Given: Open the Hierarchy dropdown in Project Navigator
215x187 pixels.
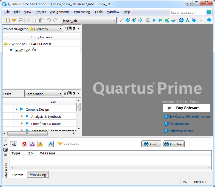Looking at the screenshot, I should click(45, 29).
